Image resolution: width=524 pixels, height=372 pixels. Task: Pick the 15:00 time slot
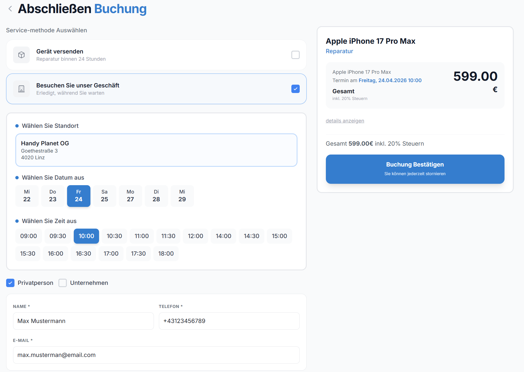(279, 236)
